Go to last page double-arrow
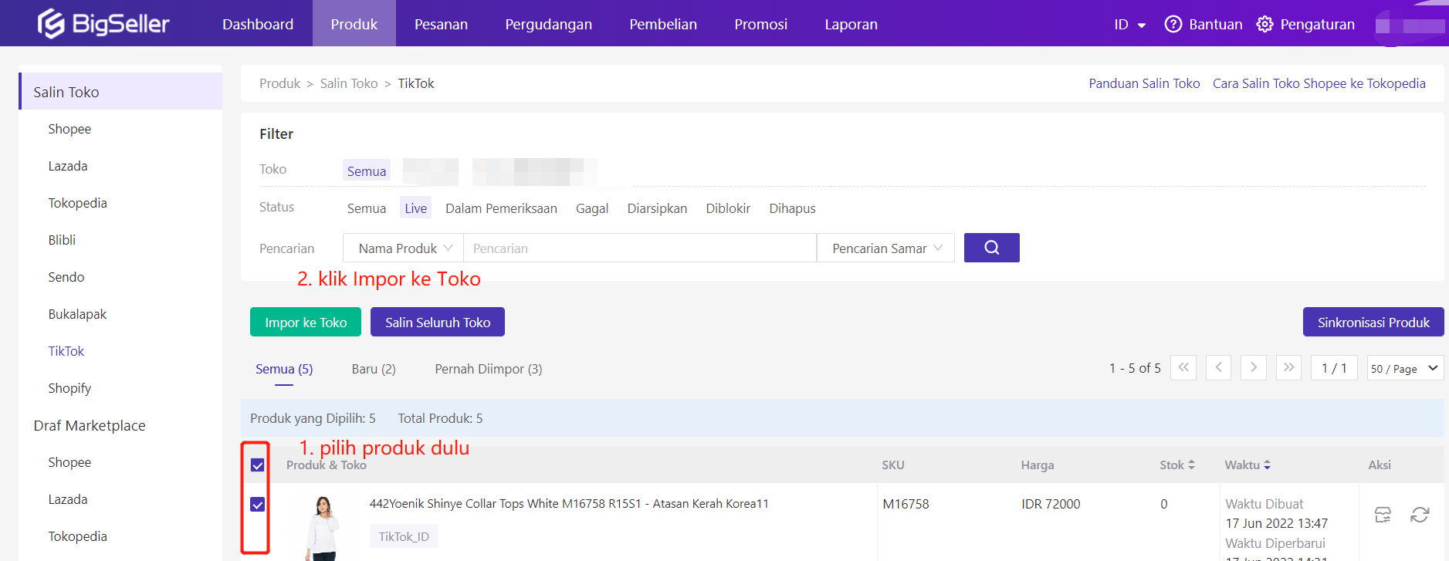1449x561 pixels. tap(1288, 367)
